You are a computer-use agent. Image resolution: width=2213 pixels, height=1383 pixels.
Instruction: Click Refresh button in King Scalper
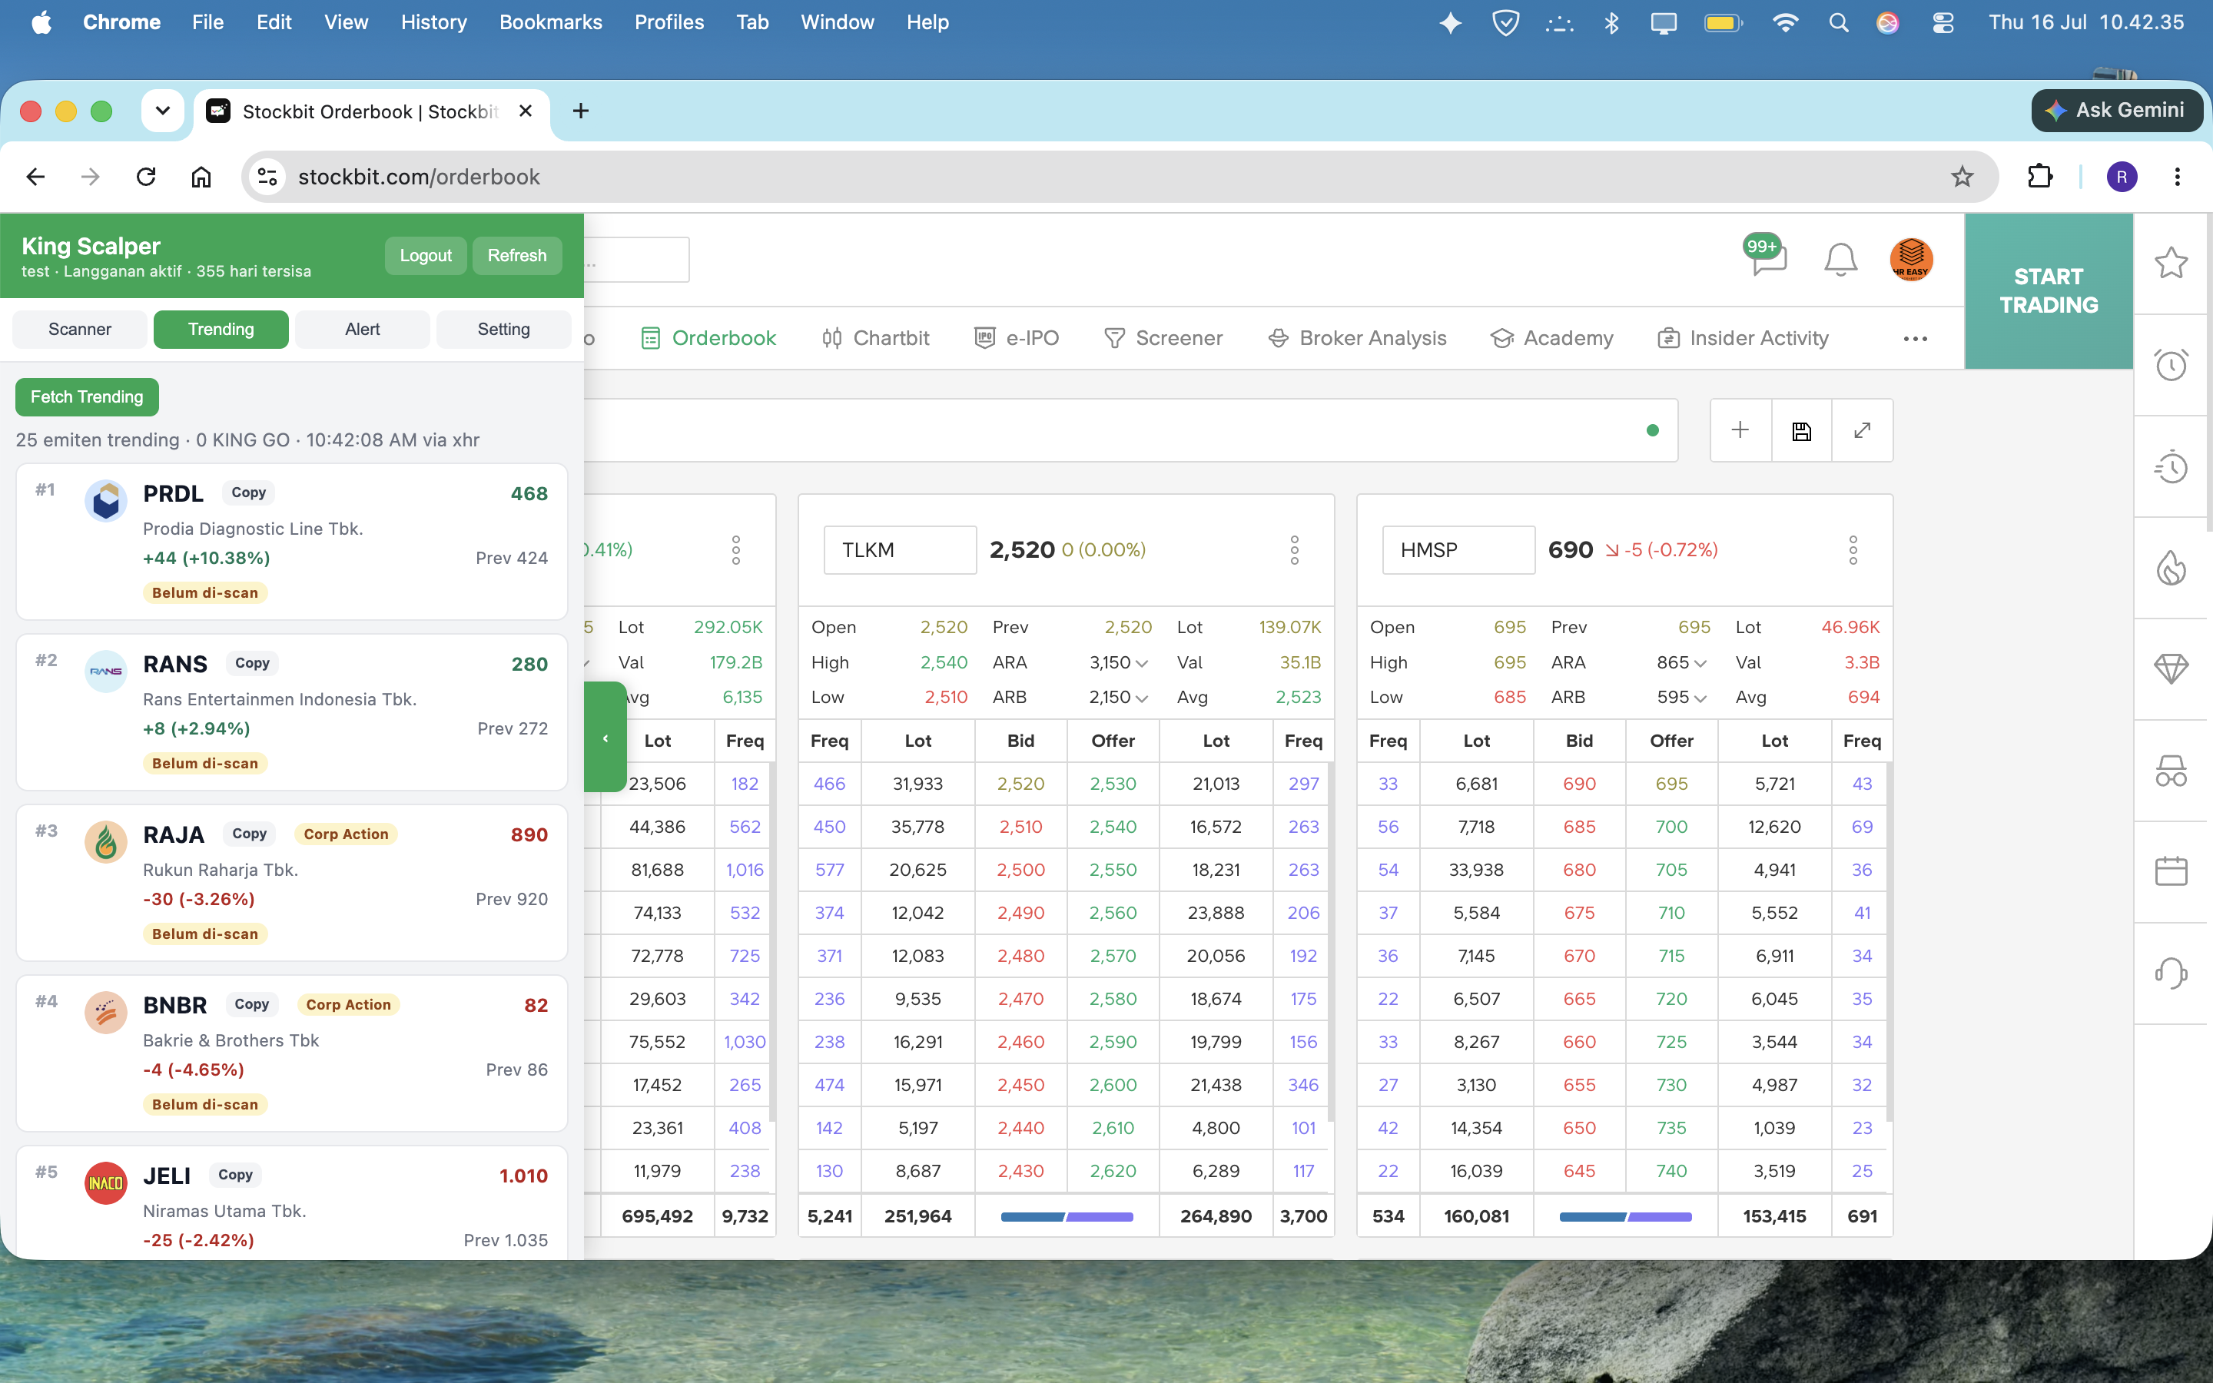coord(516,255)
